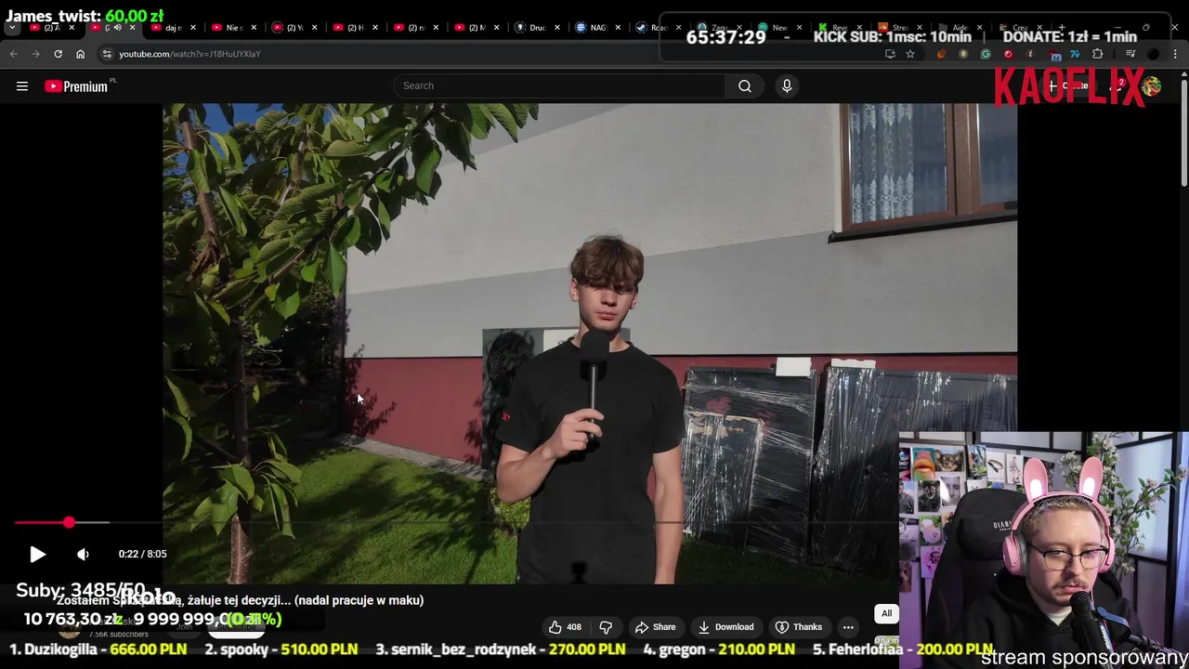The height and width of the screenshot is (669, 1189).
Task: Click the video player frame
Action: (x=590, y=344)
